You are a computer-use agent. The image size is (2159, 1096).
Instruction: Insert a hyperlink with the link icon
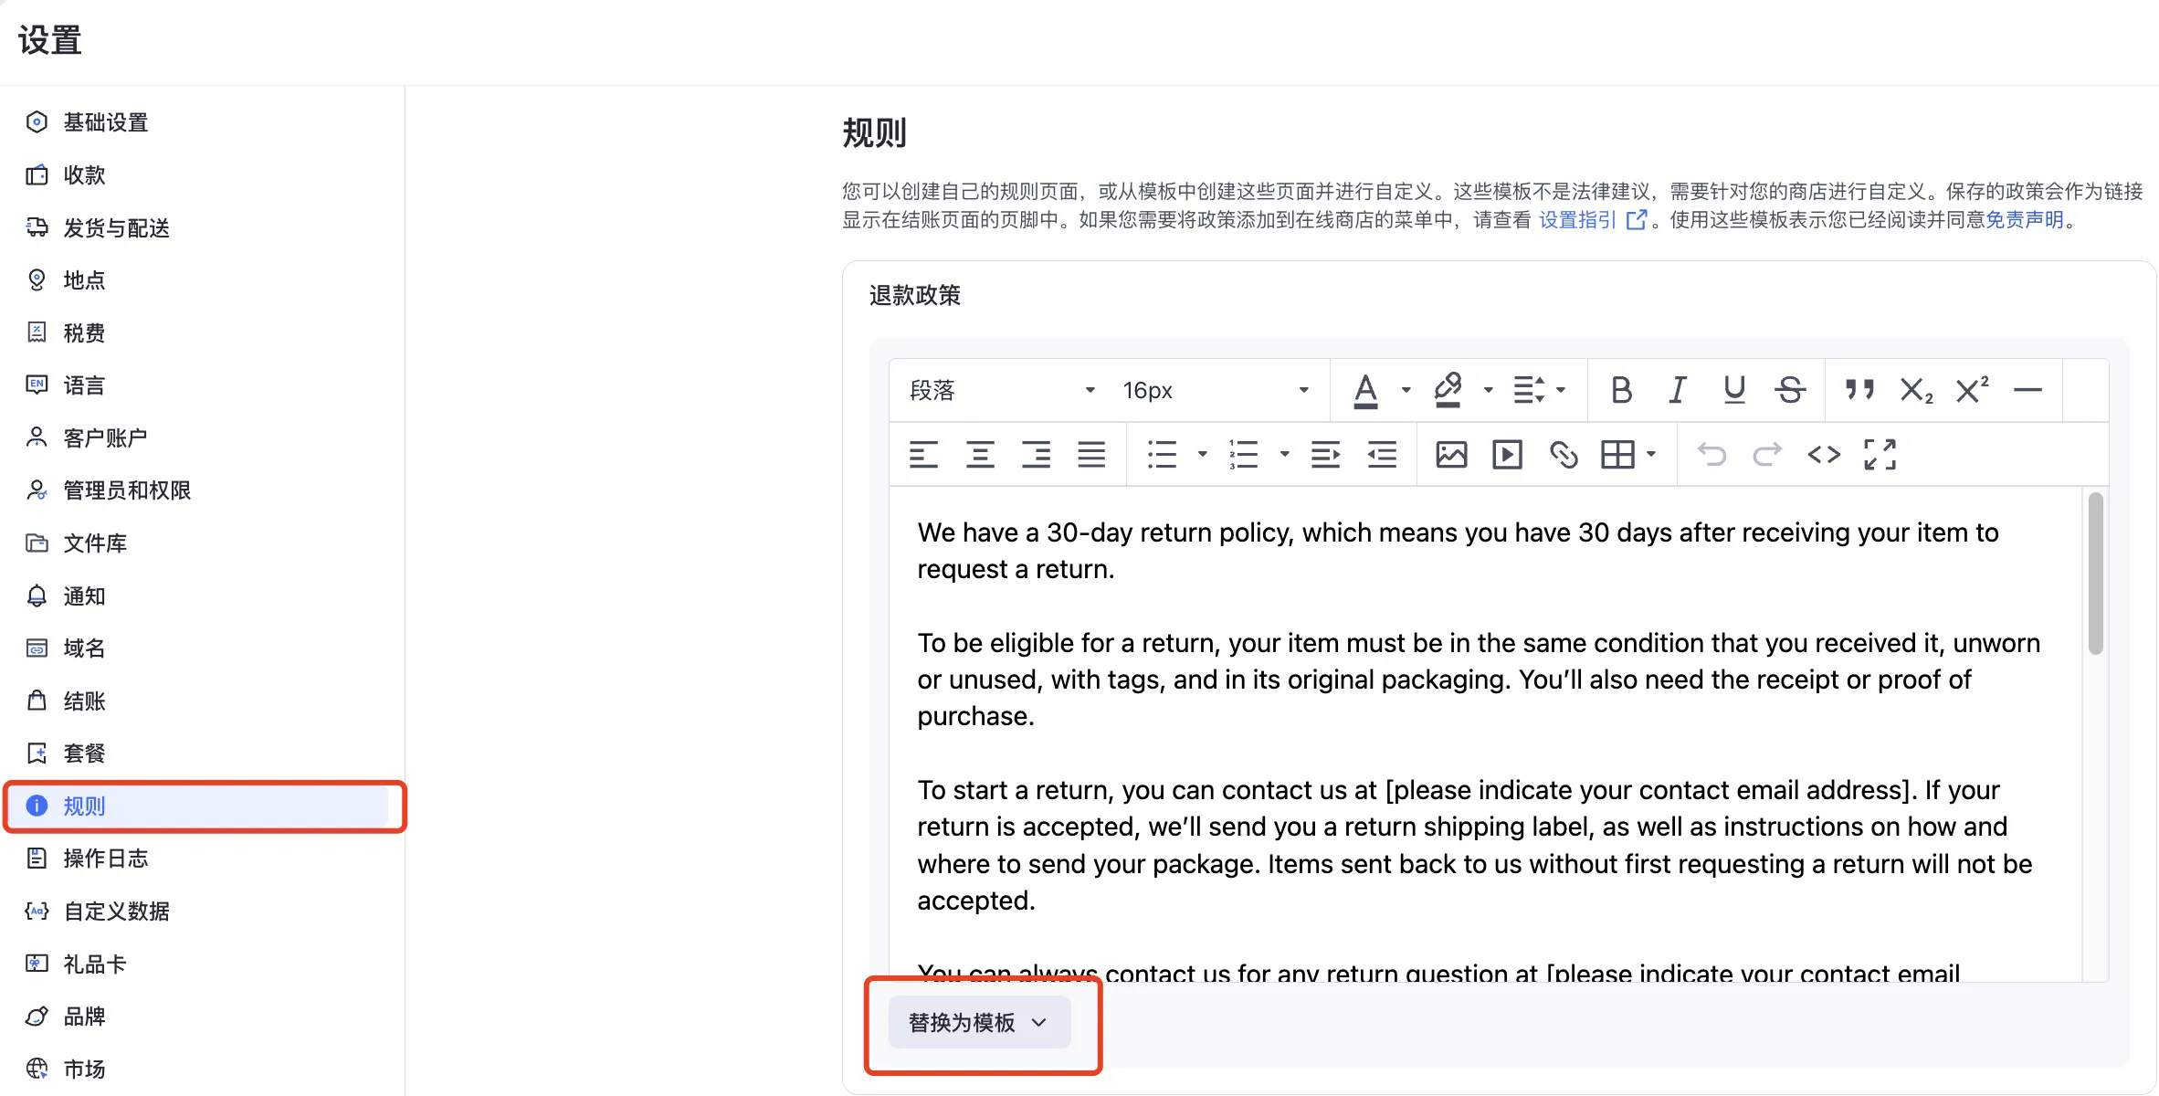1564,455
